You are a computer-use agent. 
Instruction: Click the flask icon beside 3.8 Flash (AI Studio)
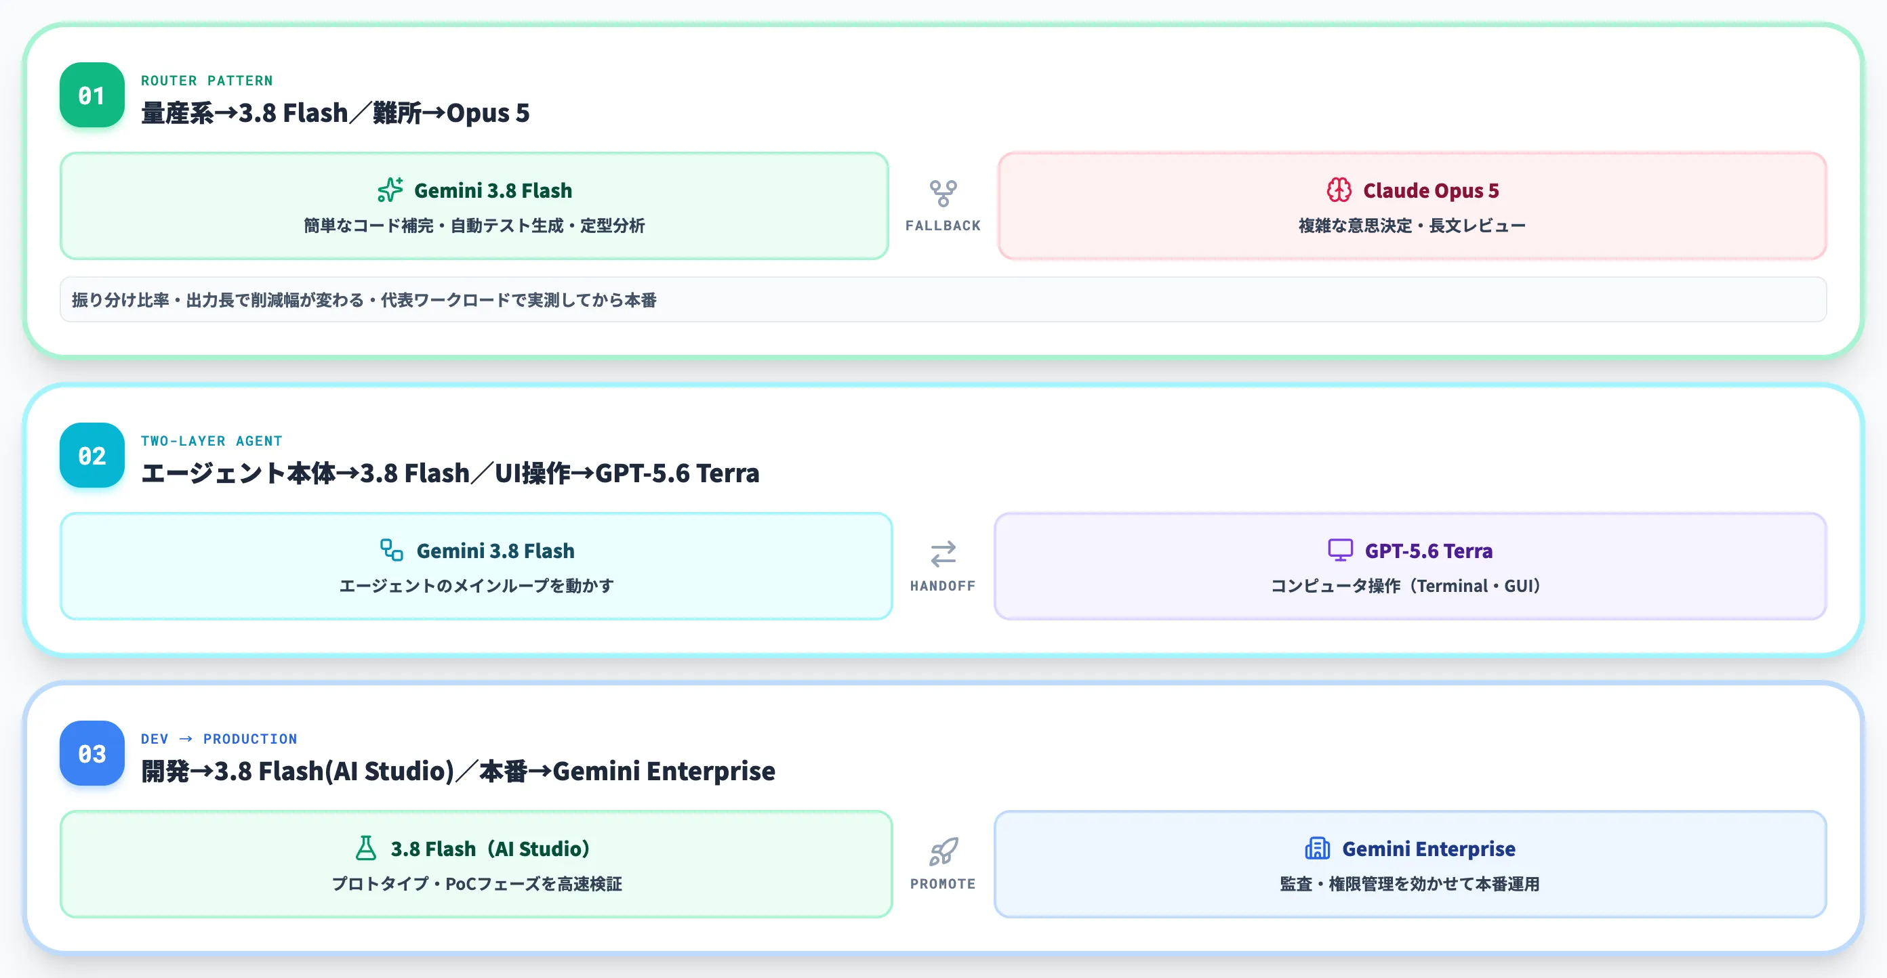(x=365, y=849)
